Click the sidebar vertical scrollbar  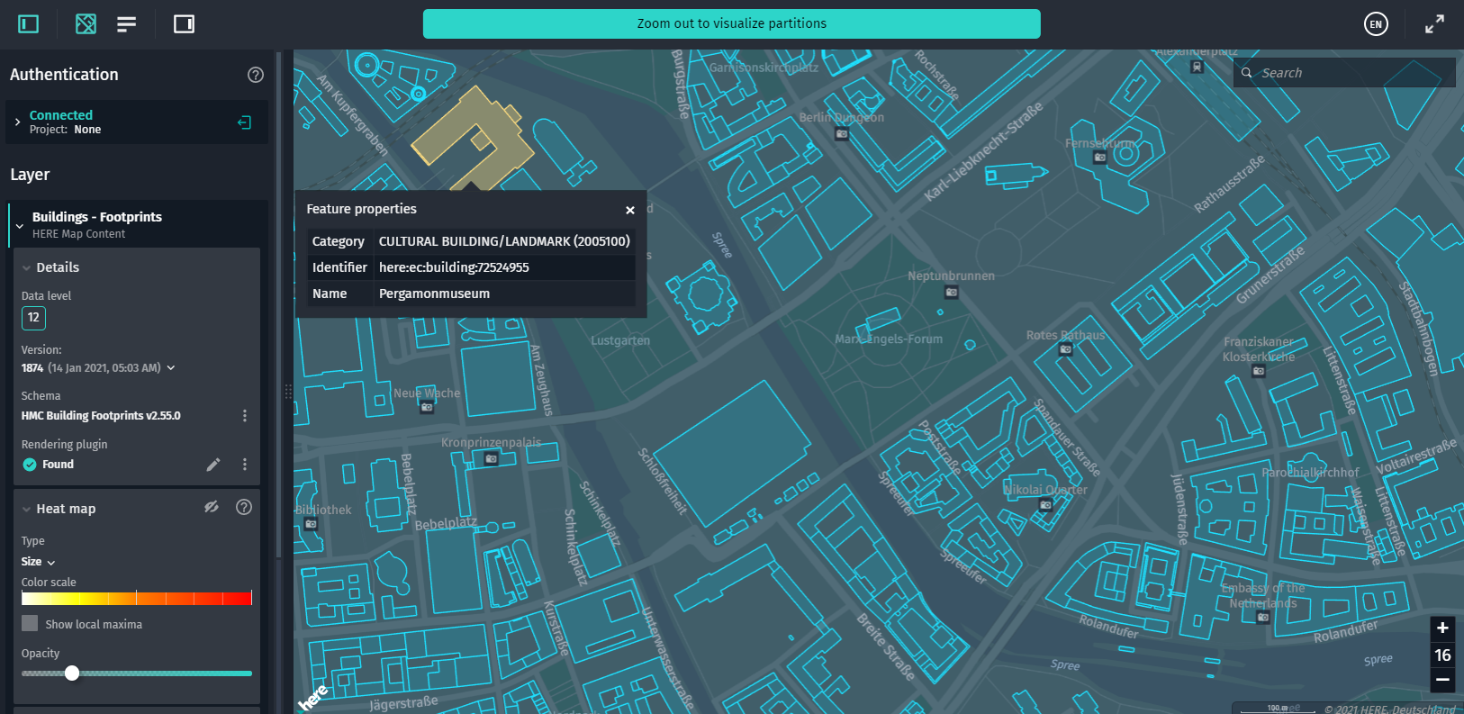point(278,306)
